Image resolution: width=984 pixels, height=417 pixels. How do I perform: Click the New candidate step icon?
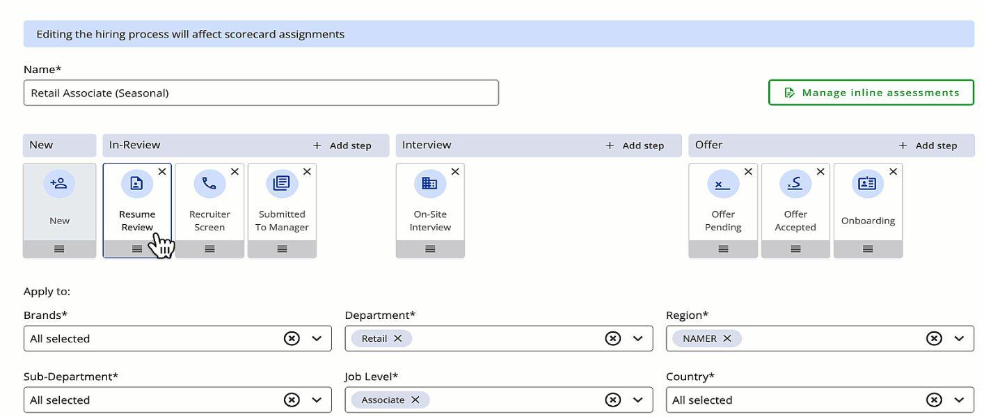pos(59,184)
